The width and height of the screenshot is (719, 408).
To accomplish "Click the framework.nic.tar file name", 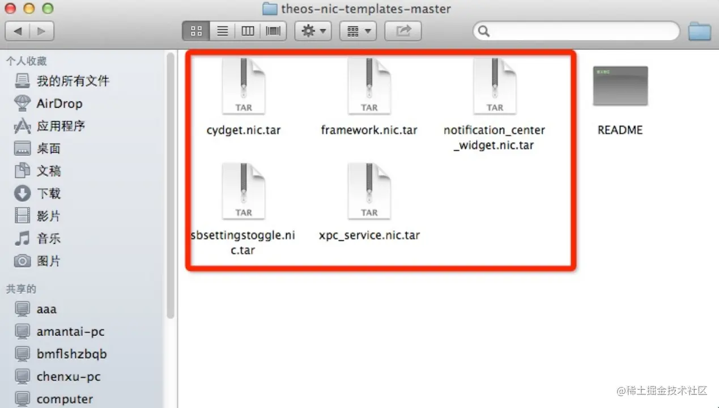I will (369, 130).
